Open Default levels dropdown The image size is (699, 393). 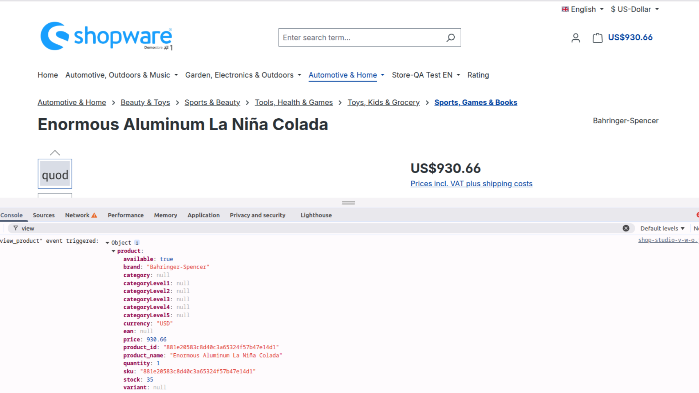coord(662,228)
